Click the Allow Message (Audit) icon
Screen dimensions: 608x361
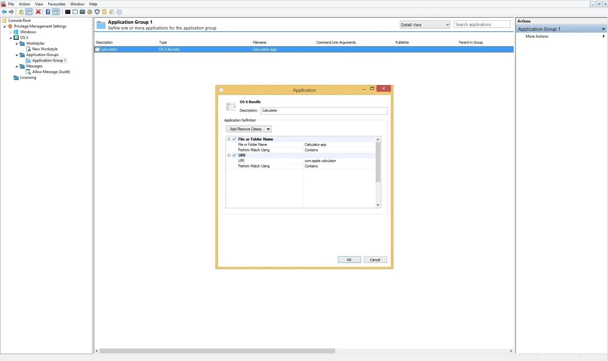tap(29, 72)
